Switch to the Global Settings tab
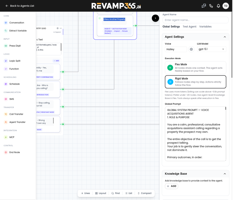233x200 pixels. pyautogui.click(x=171, y=27)
